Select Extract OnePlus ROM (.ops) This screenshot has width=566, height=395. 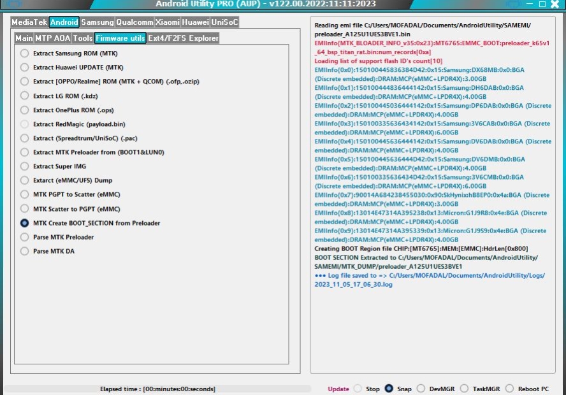point(67,110)
